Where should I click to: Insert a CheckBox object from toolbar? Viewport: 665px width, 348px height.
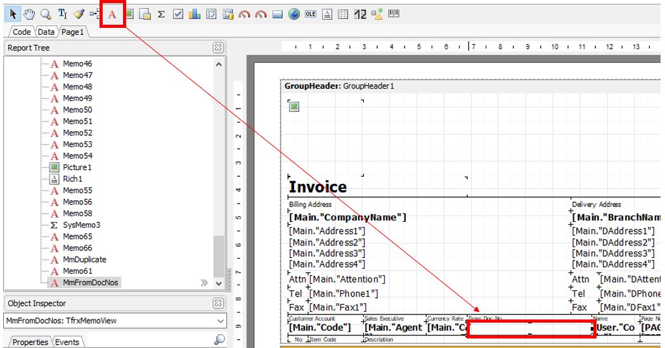tap(178, 14)
